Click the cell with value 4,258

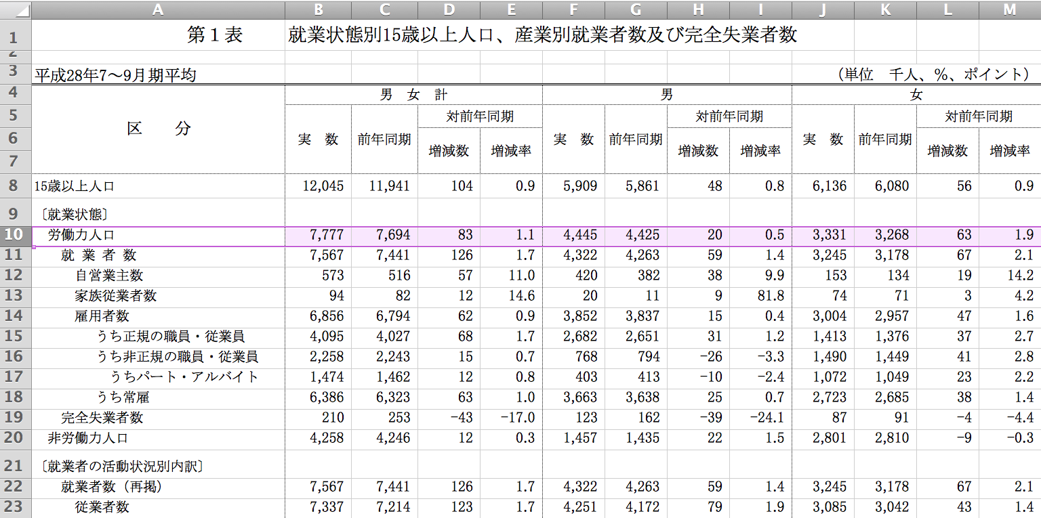(318, 438)
